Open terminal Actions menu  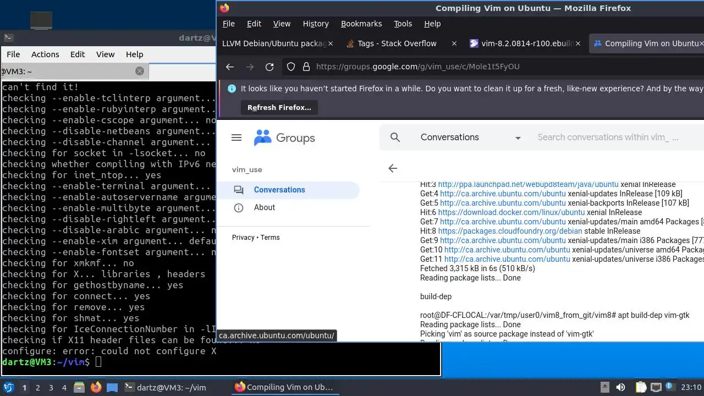(45, 54)
